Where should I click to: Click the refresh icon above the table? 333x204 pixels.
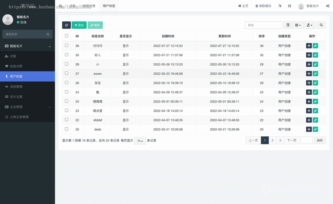66,25
